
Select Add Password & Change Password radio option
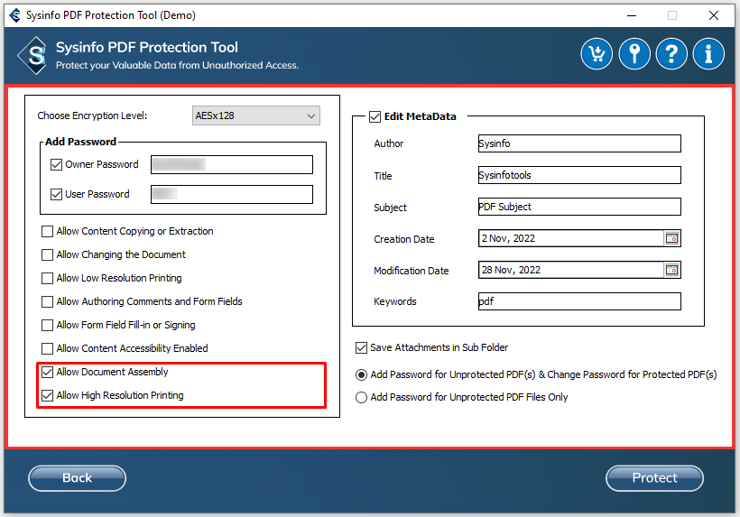[x=361, y=375]
